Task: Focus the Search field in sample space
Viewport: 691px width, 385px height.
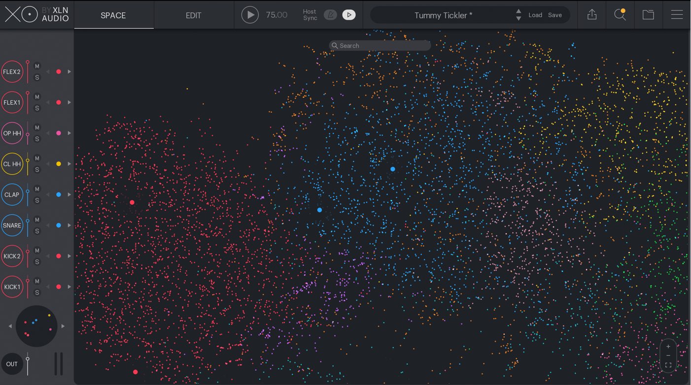Action: pos(380,45)
